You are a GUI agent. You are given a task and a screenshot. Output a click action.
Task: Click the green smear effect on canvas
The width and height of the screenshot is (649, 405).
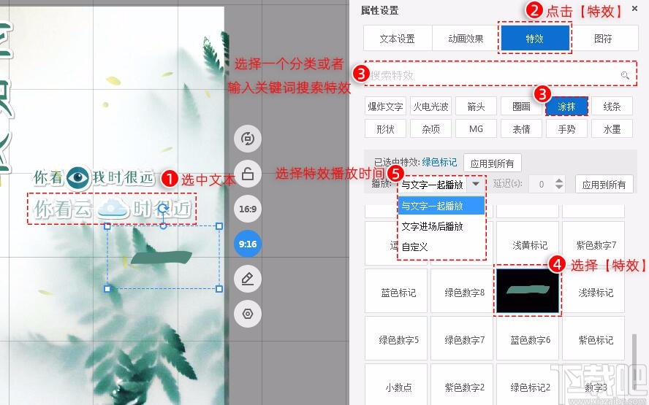(162, 257)
